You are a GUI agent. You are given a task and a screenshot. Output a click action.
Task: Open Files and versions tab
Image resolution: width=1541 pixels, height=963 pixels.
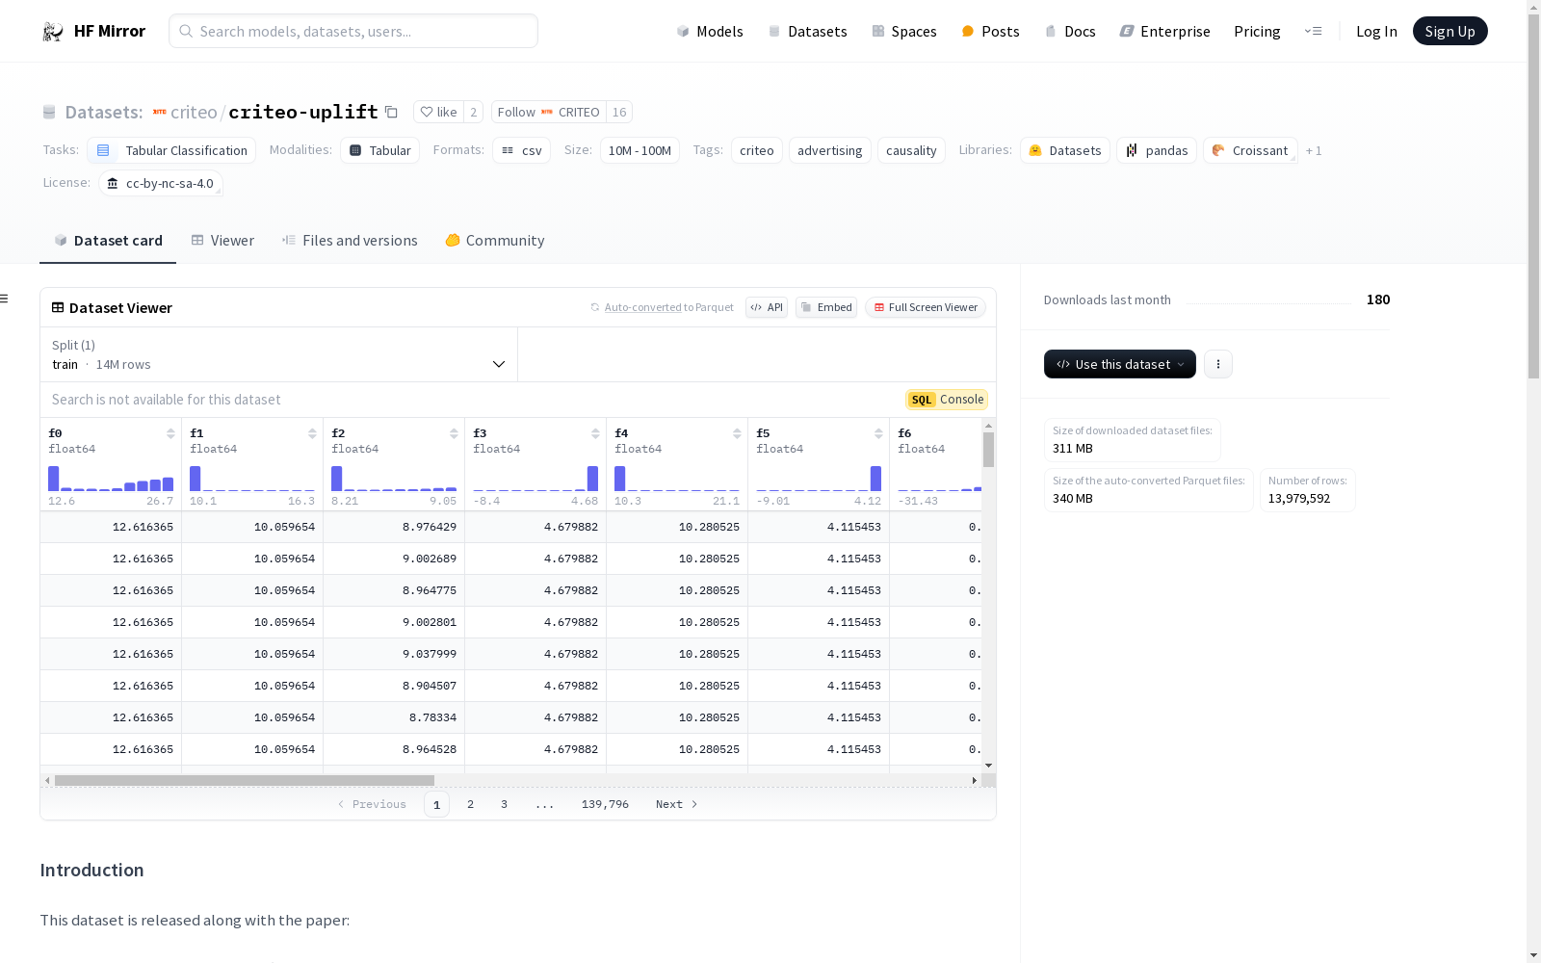pos(350,241)
